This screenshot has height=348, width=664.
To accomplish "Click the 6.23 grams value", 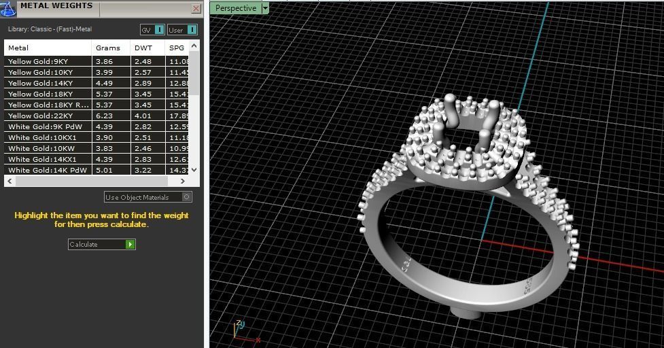I will click(x=104, y=116).
